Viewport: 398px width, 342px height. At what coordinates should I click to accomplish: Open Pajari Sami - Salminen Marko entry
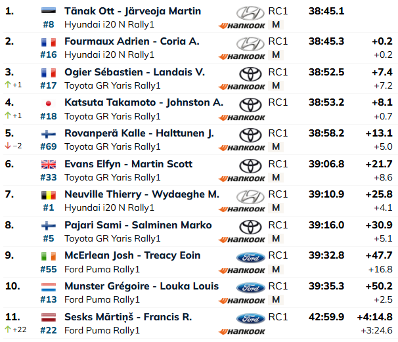click(138, 225)
